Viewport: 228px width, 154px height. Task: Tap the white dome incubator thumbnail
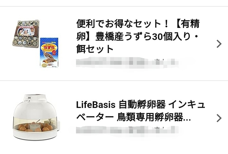click(37, 117)
